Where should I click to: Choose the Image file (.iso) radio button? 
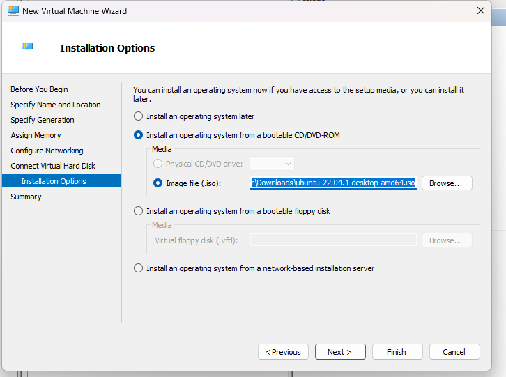pyautogui.click(x=158, y=183)
